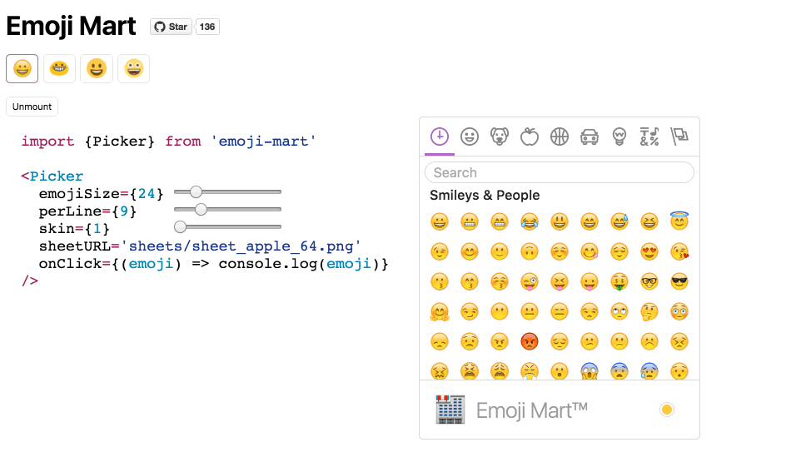This screenshot has width=796, height=472.
Task: Click the 'sheets/sheet_apple_64.png' string in code
Action: point(241,246)
